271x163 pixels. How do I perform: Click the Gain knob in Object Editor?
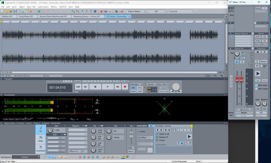pyautogui.click(x=50, y=130)
